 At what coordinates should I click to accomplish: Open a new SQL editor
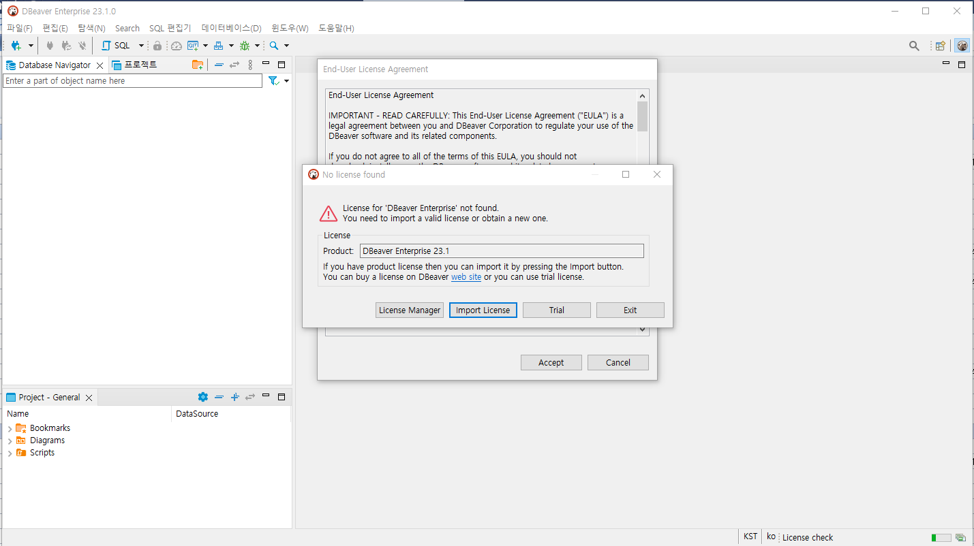click(x=116, y=46)
